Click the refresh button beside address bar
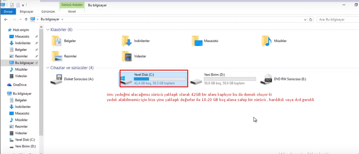359x154 pixels. click(x=311, y=19)
